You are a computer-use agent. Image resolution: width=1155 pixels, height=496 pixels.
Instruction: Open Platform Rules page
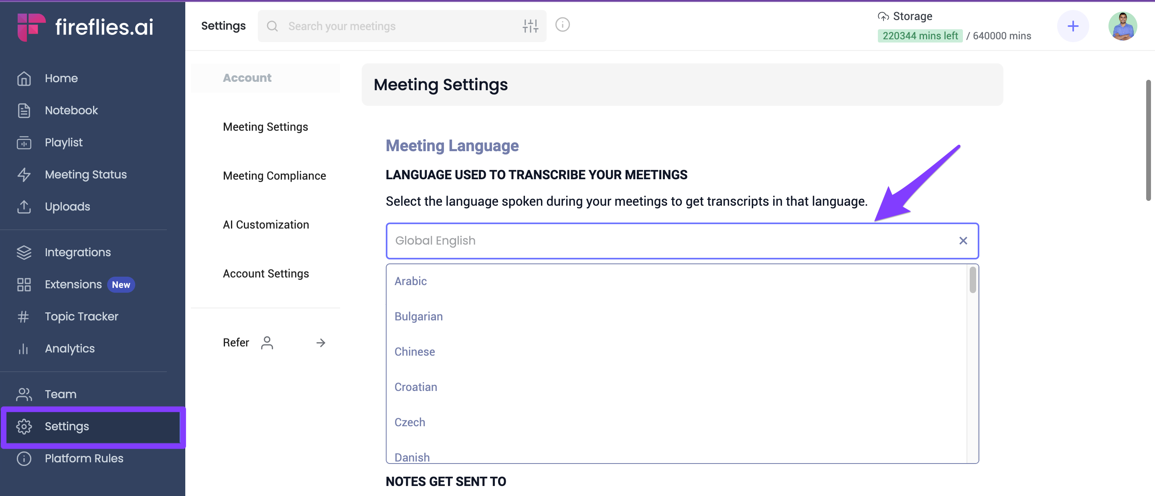(x=84, y=458)
